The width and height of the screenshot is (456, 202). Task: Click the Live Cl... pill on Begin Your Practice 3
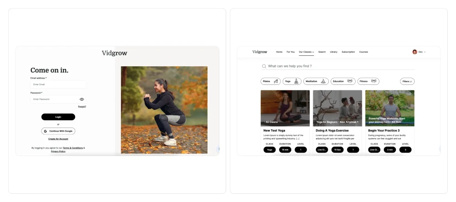click(374, 150)
